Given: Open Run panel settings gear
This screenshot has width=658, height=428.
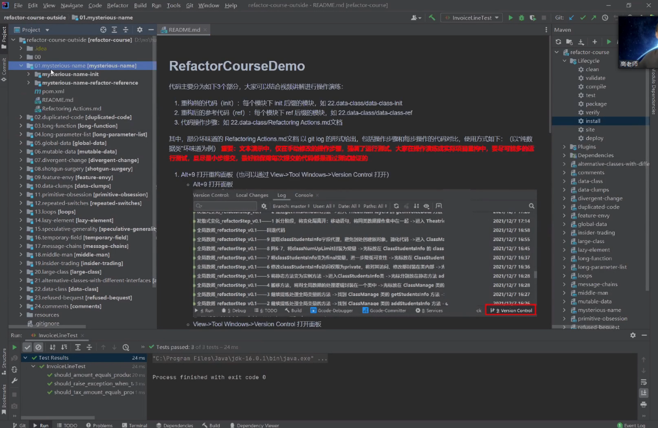Looking at the screenshot, I should coord(633,335).
